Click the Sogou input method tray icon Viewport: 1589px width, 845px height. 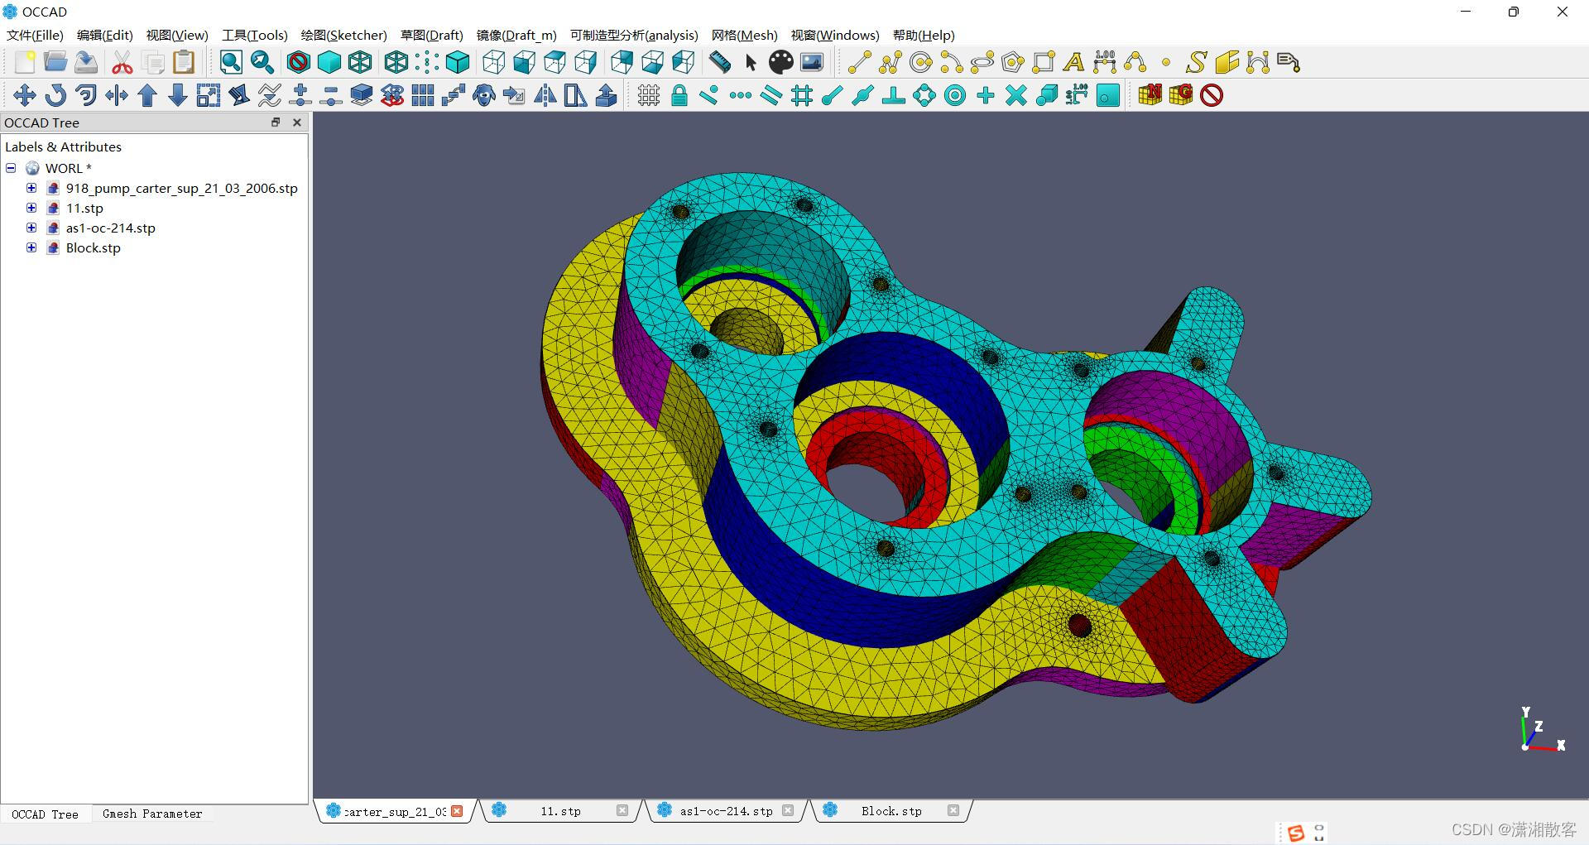coord(1296,833)
